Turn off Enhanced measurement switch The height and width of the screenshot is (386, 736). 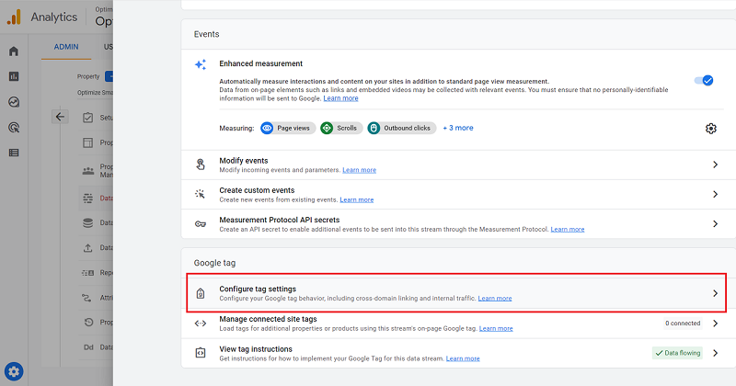pyautogui.click(x=704, y=81)
